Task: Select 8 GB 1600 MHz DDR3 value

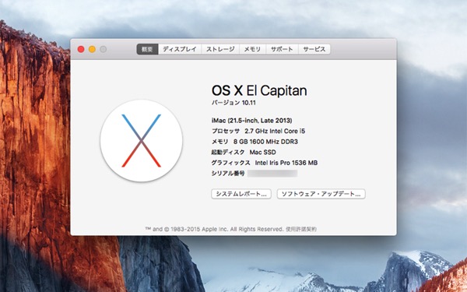Action: 265,142
